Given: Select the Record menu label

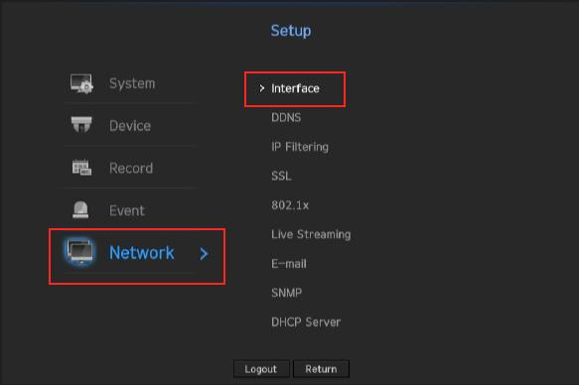Looking at the screenshot, I should point(131,169).
